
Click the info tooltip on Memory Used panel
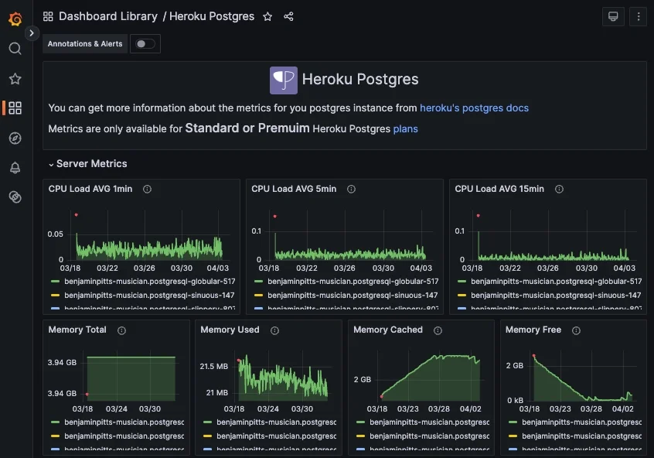tap(274, 330)
